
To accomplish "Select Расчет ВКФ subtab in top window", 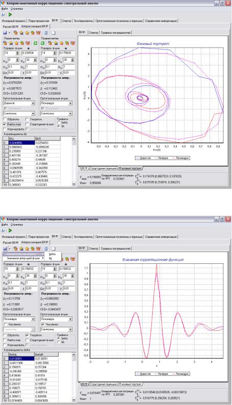I will tap(11, 27).
